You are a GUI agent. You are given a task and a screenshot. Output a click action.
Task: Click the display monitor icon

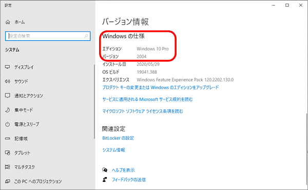(x=8, y=67)
